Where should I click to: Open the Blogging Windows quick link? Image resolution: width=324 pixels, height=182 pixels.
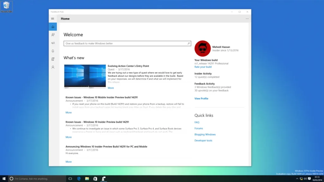[205, 134]
